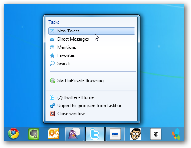Click the InPrivate Browsing icon
The image size is (191, 148).
pyautogui.click(x=52, y=80)
